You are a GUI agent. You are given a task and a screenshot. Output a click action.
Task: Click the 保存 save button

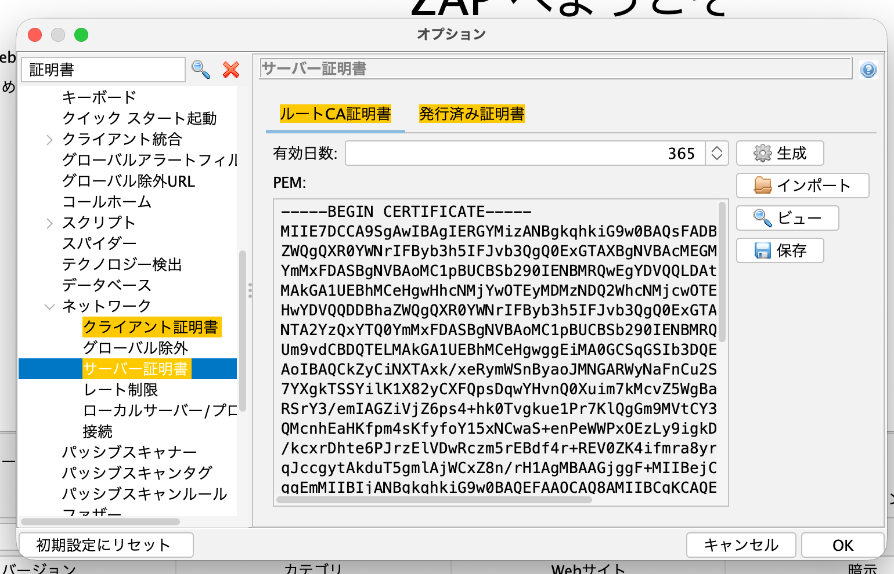(780, 250)
